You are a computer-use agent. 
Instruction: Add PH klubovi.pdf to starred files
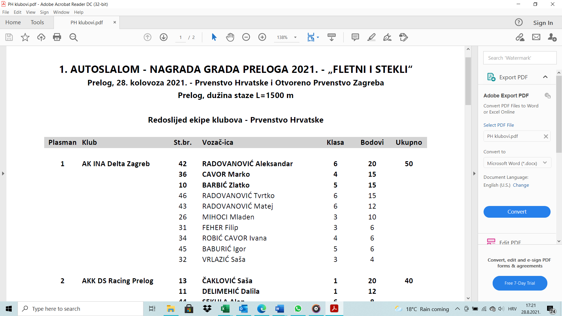25,37
